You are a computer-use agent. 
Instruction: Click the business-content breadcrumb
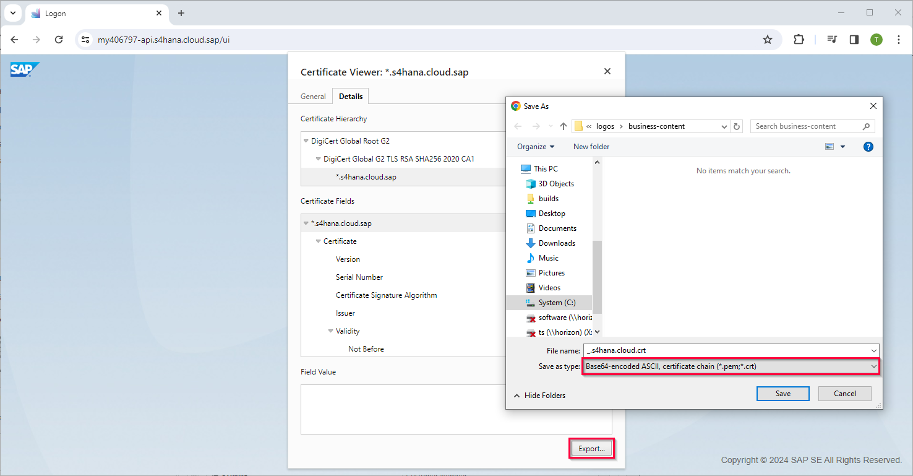click(656, 126)
